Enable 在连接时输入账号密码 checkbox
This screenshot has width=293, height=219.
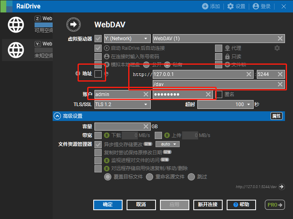(98, 56)
